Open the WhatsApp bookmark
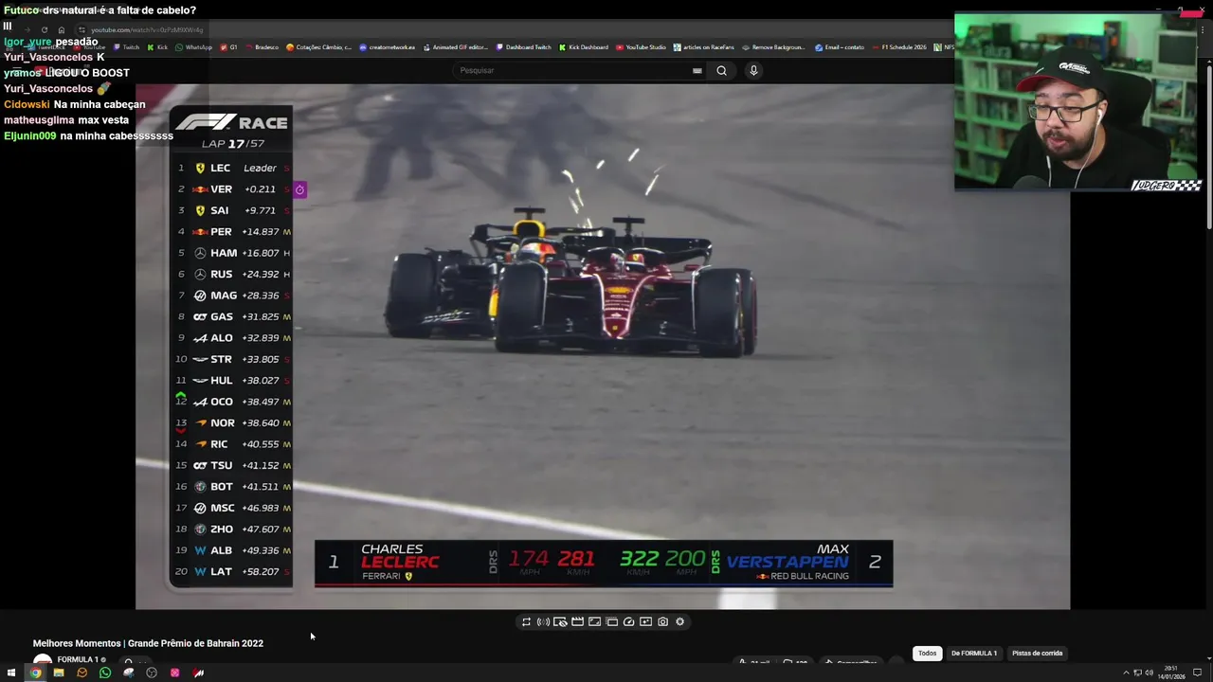Screen dimensions: 1213x682 coord(194,47)
